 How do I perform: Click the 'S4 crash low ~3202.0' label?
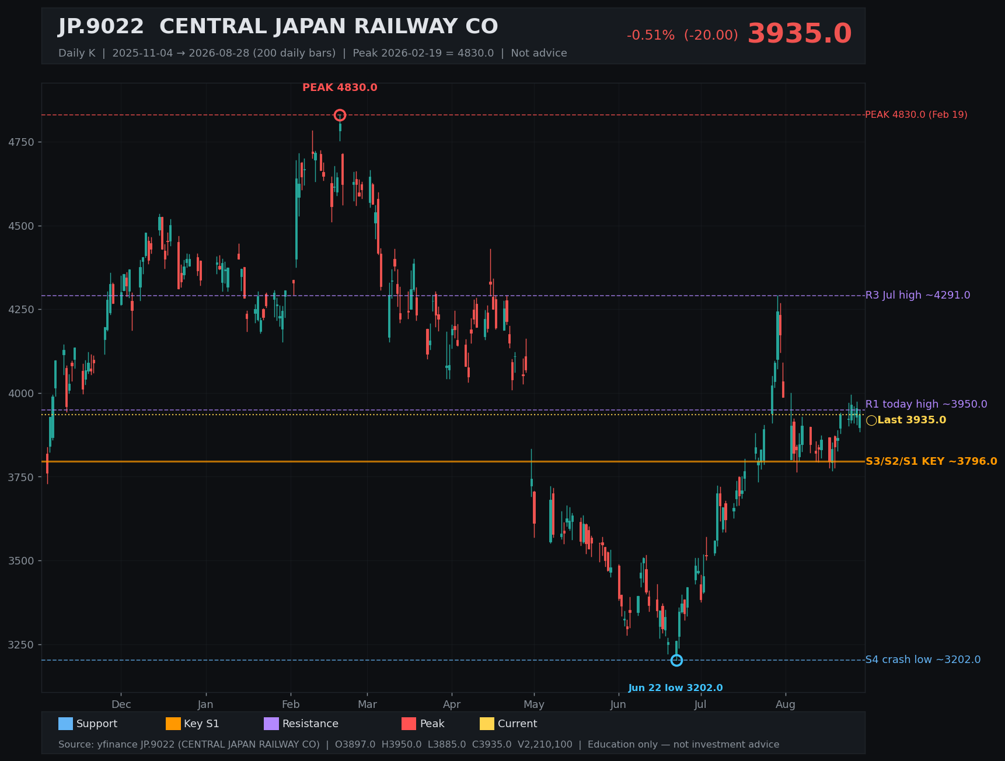click(x=923, y=660)
